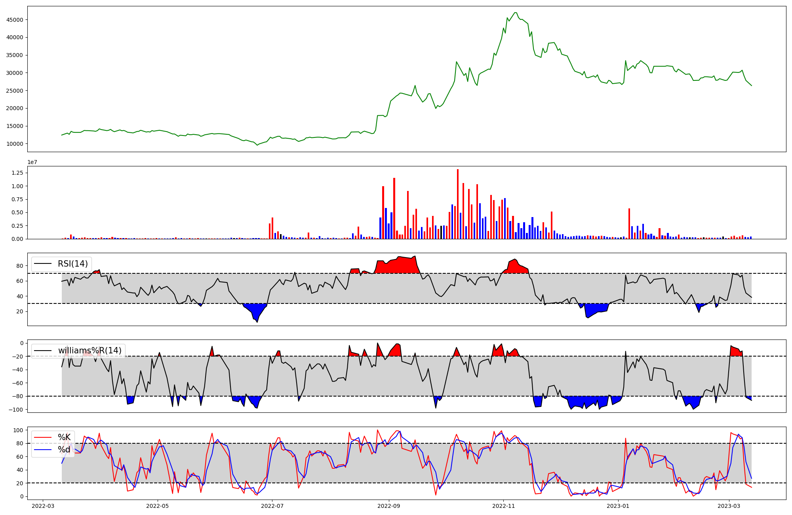Click the 2023-01 x-axis tick label

[x=618, y=506]
